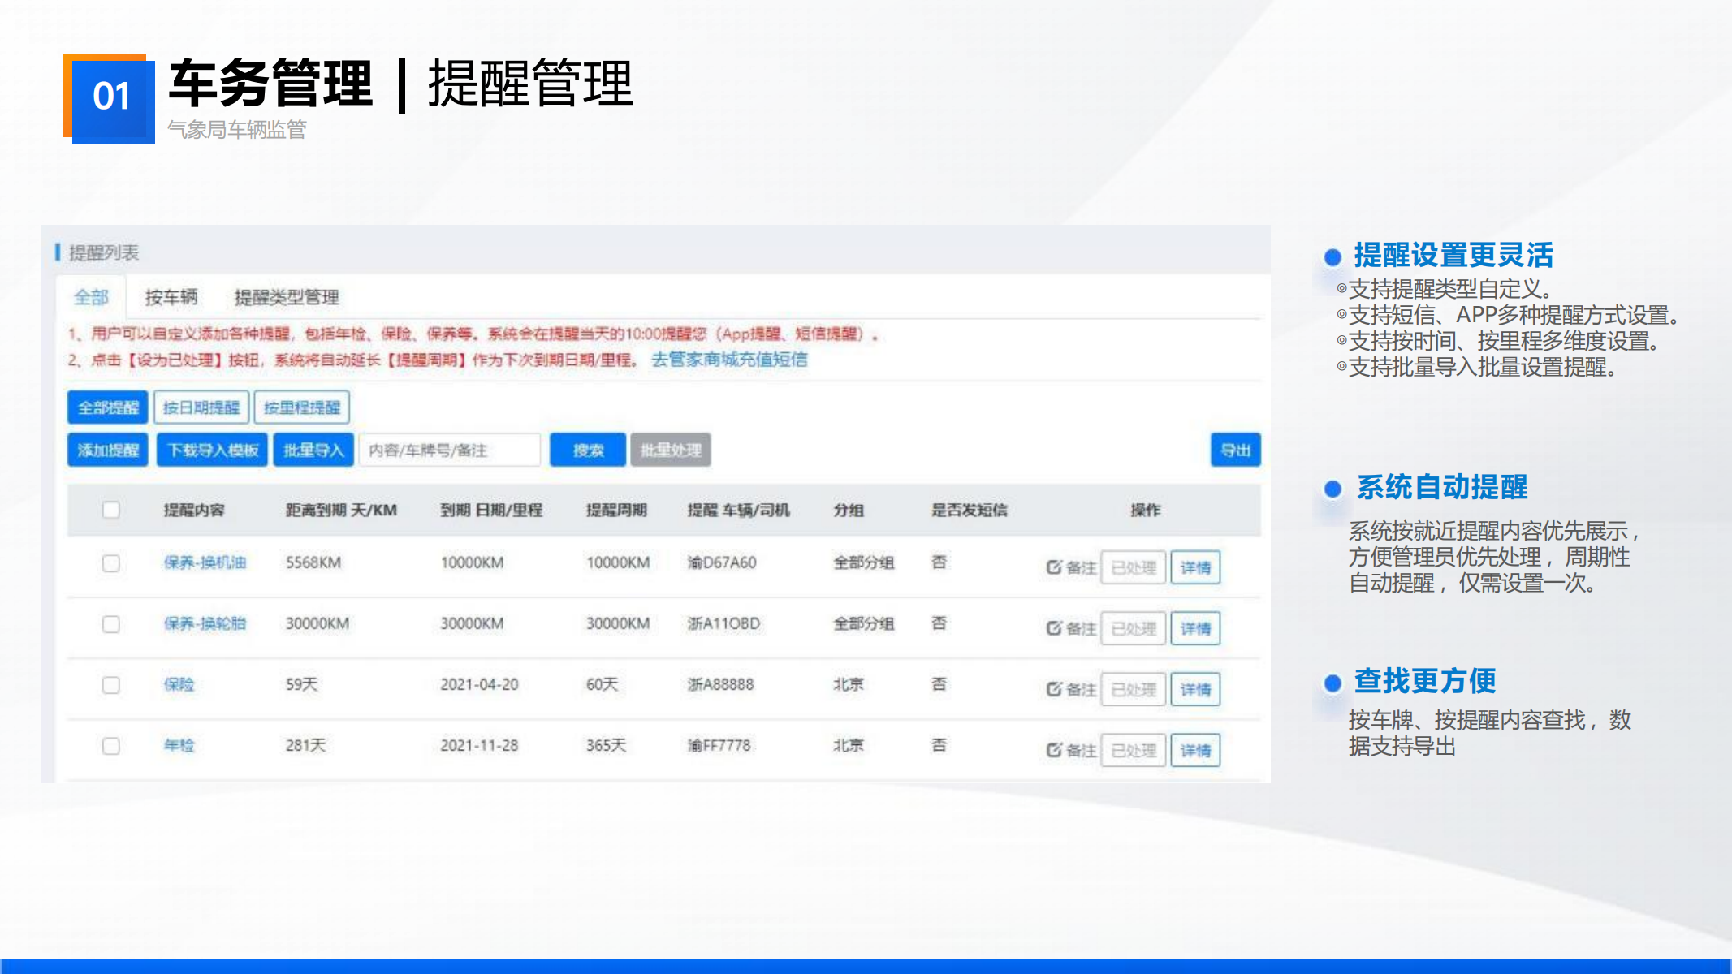The image size is (1732, 974).
Task: Tick the select-all checkbox in table header
Action: pos(111,510)
